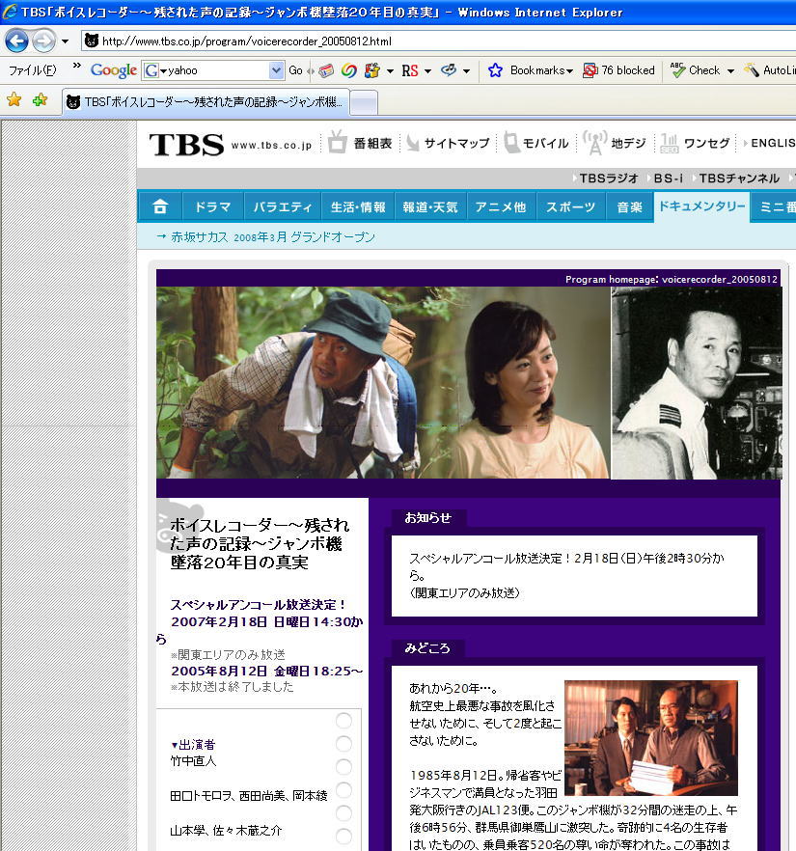
Task: Open the Check dropdown arrow
Action: click(x=730, y=71)
